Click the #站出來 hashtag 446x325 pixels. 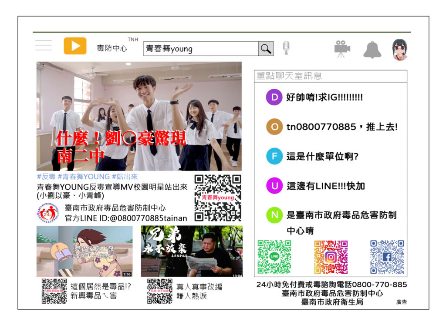(125, 177)
